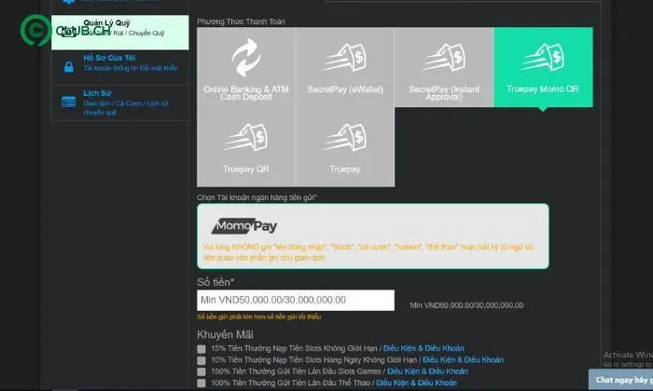Enable 100% Gửi Tiền Lần Đầu Thể Thao checkbox

pyautogui.click(x=201, y=384)
